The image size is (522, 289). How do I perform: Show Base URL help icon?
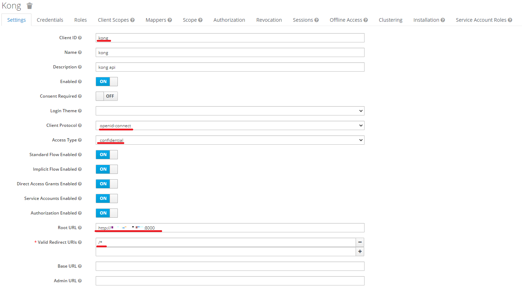(x=80, y=266)
